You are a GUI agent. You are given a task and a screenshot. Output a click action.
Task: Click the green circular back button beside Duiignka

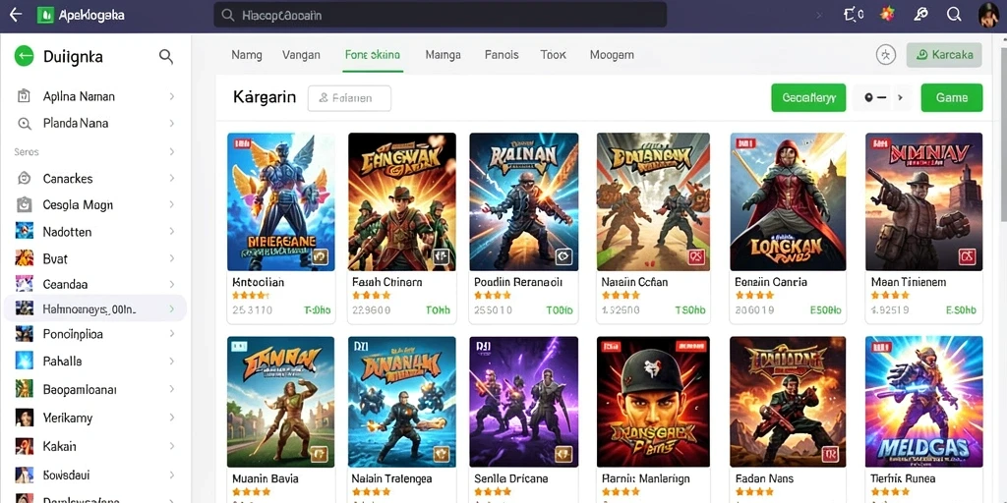24,56
